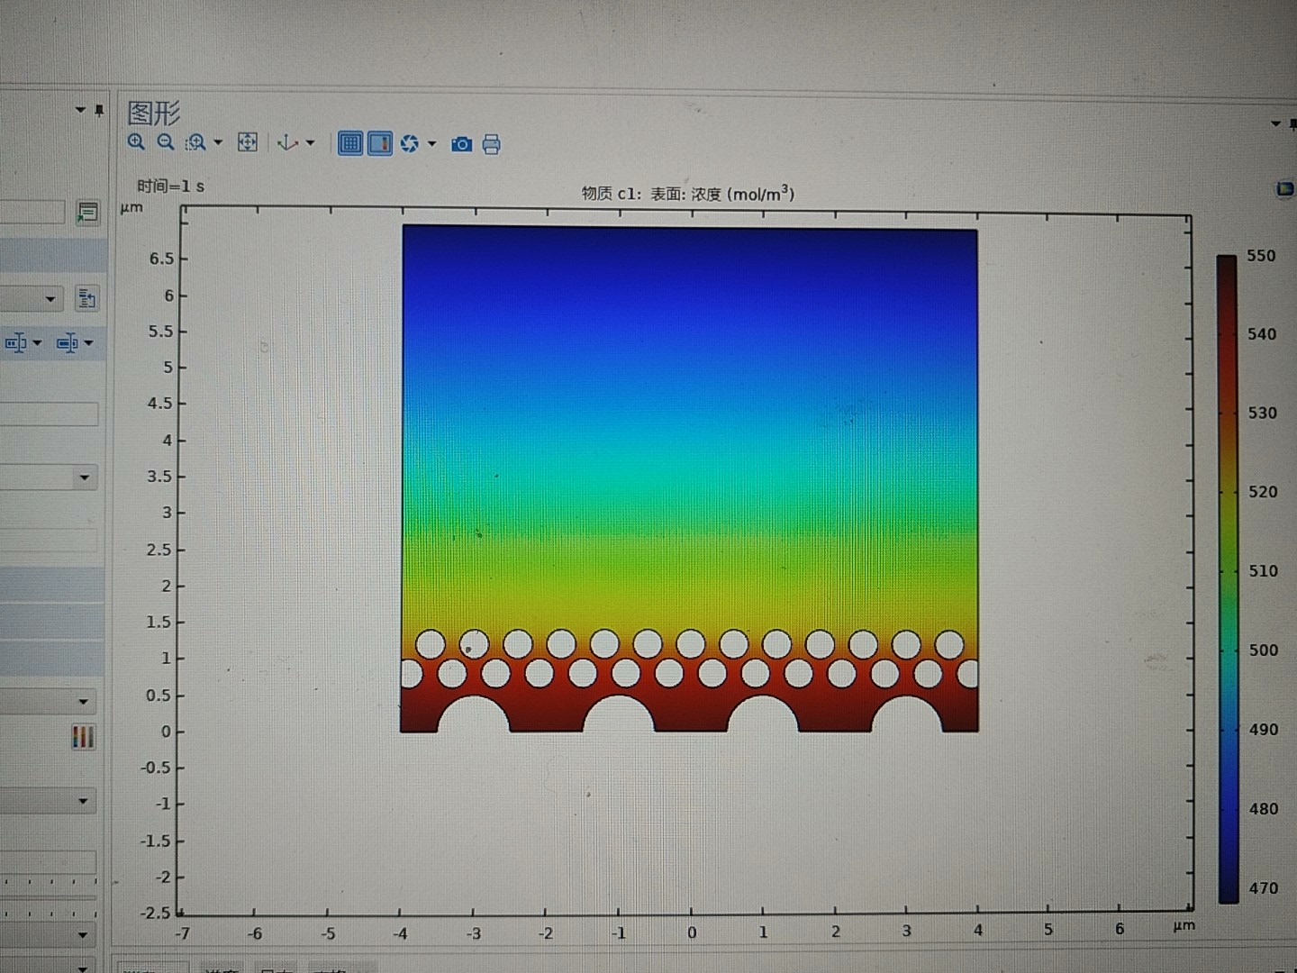Click the Zoom In magnifier icon

[x=136, y=141]
